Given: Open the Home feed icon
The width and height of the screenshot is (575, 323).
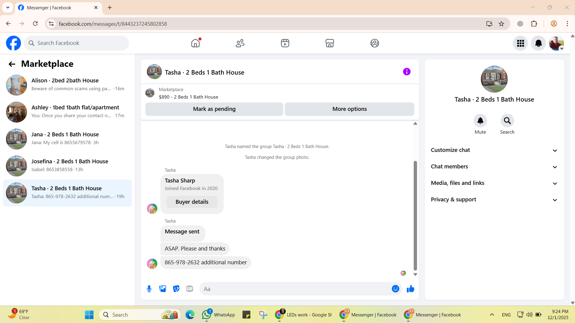Looking at the screenshot, I should pos(195,43).
